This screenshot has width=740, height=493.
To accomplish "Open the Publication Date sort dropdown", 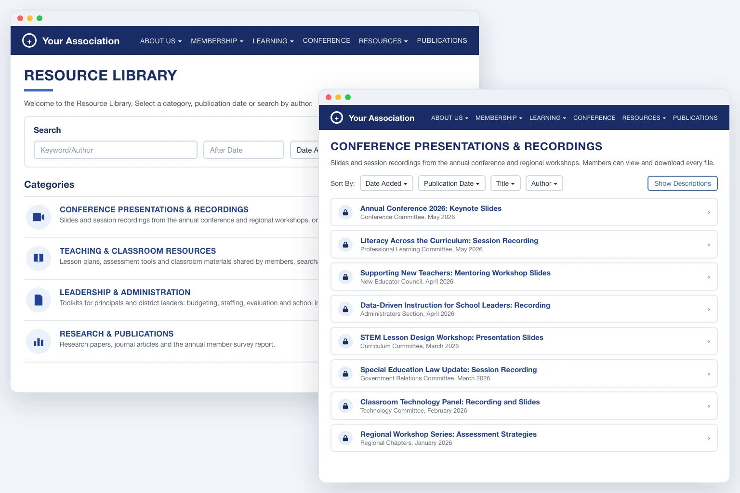I will (452, 183).
